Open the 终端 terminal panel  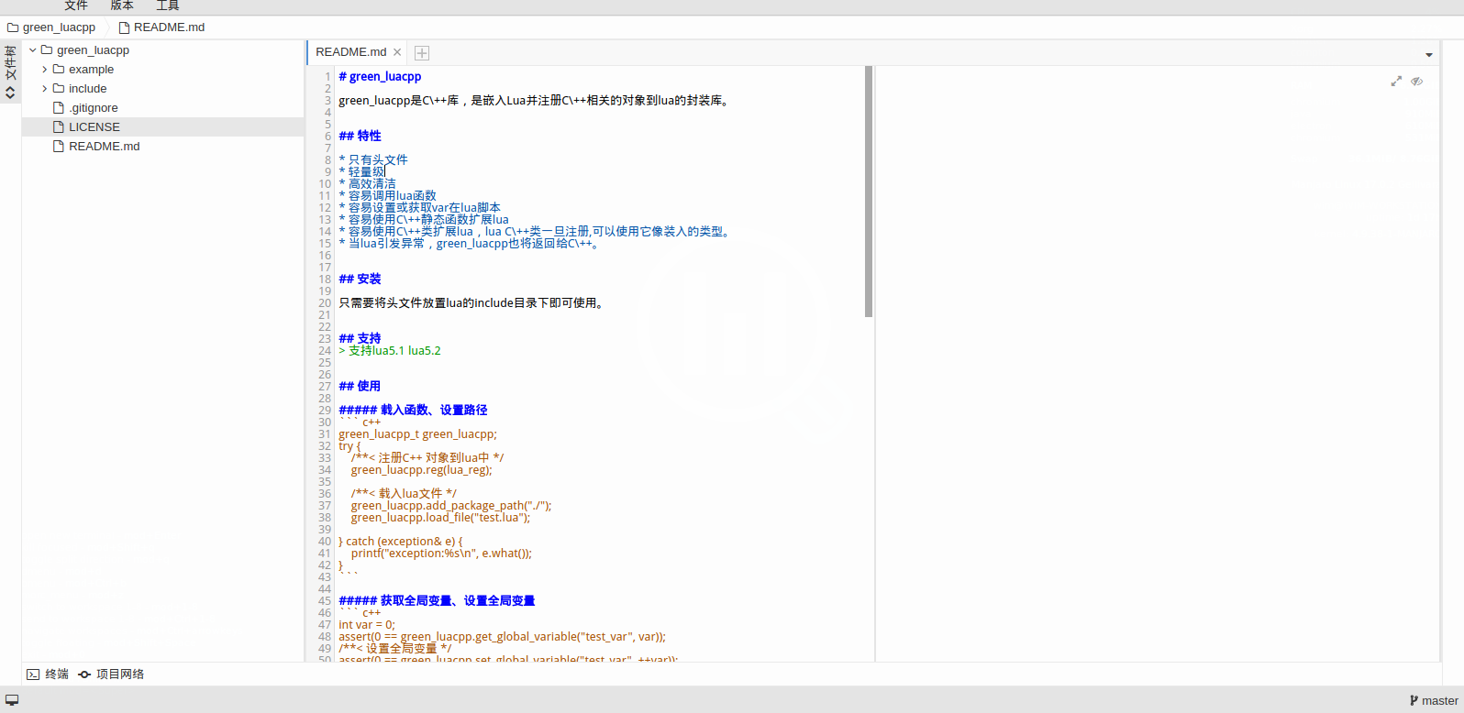pyautogui.click(x=48, y=675)
